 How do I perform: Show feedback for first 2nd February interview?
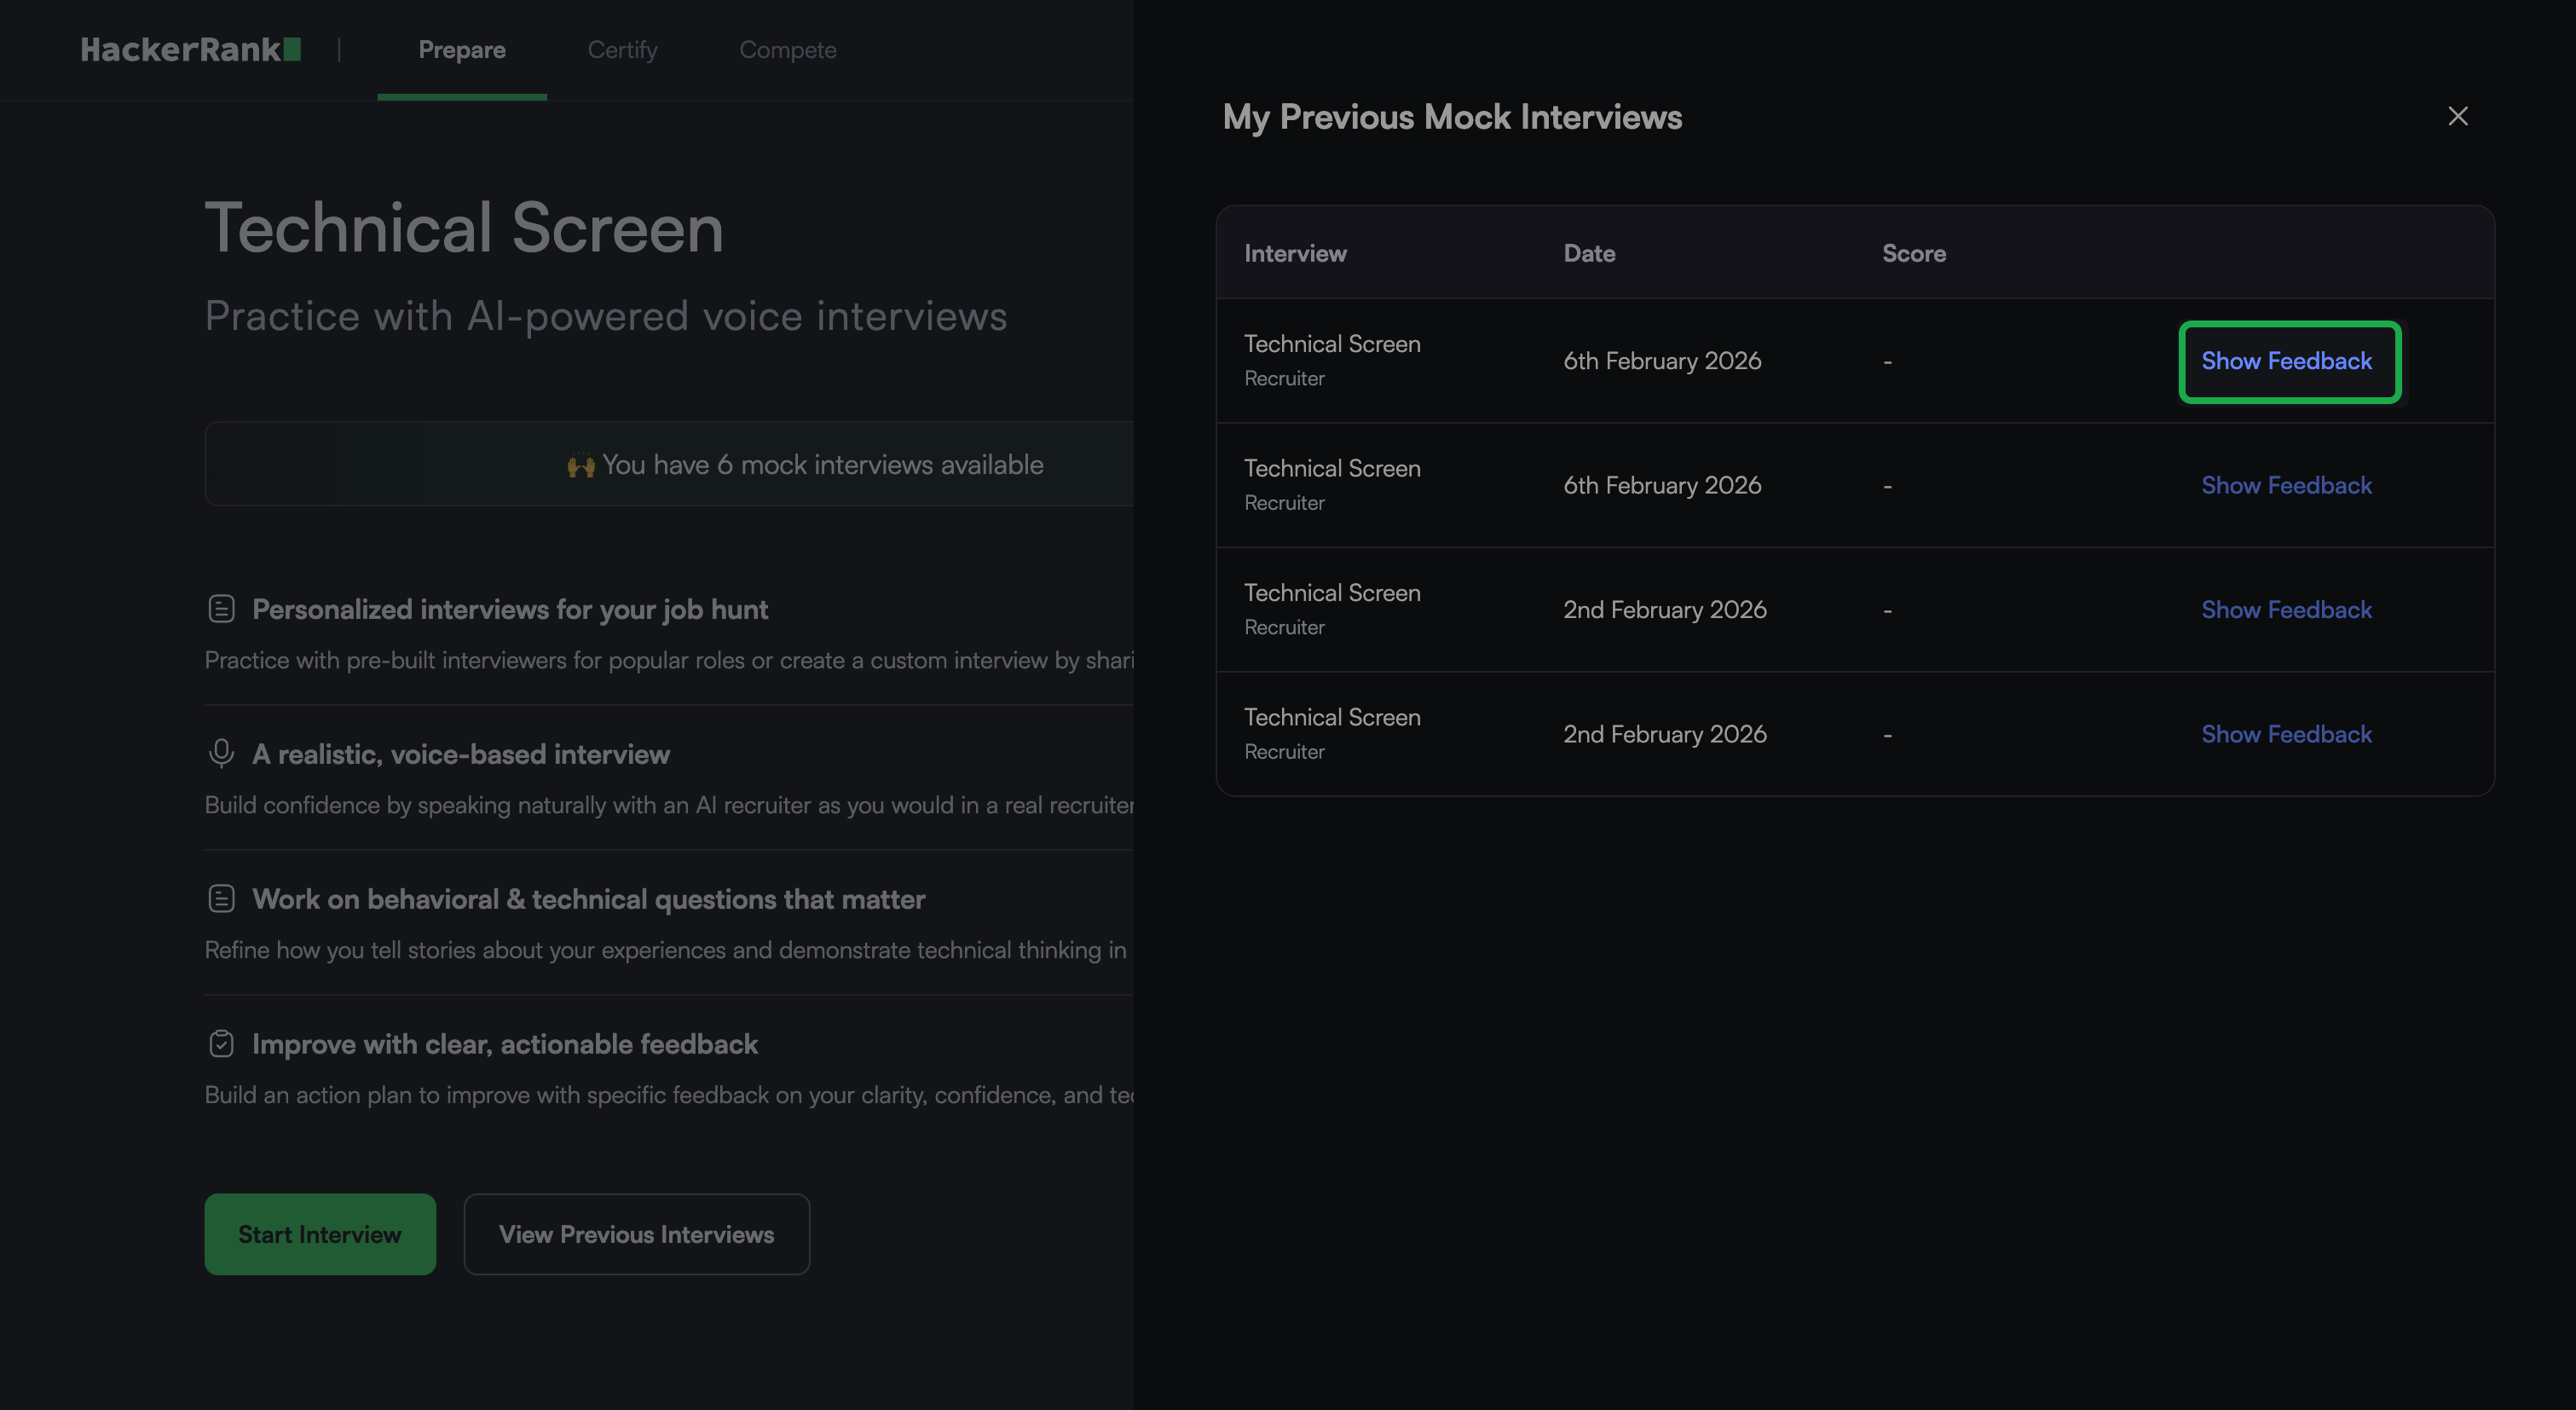point(2286,610)
